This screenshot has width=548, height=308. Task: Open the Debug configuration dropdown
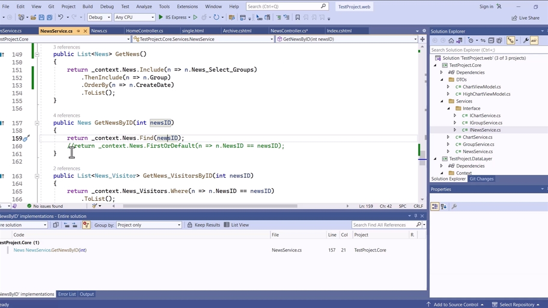(x=99, y=18)
